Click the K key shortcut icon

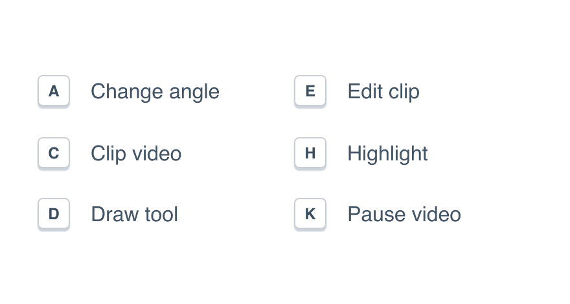pyautogui.click(x=310, y=214)
